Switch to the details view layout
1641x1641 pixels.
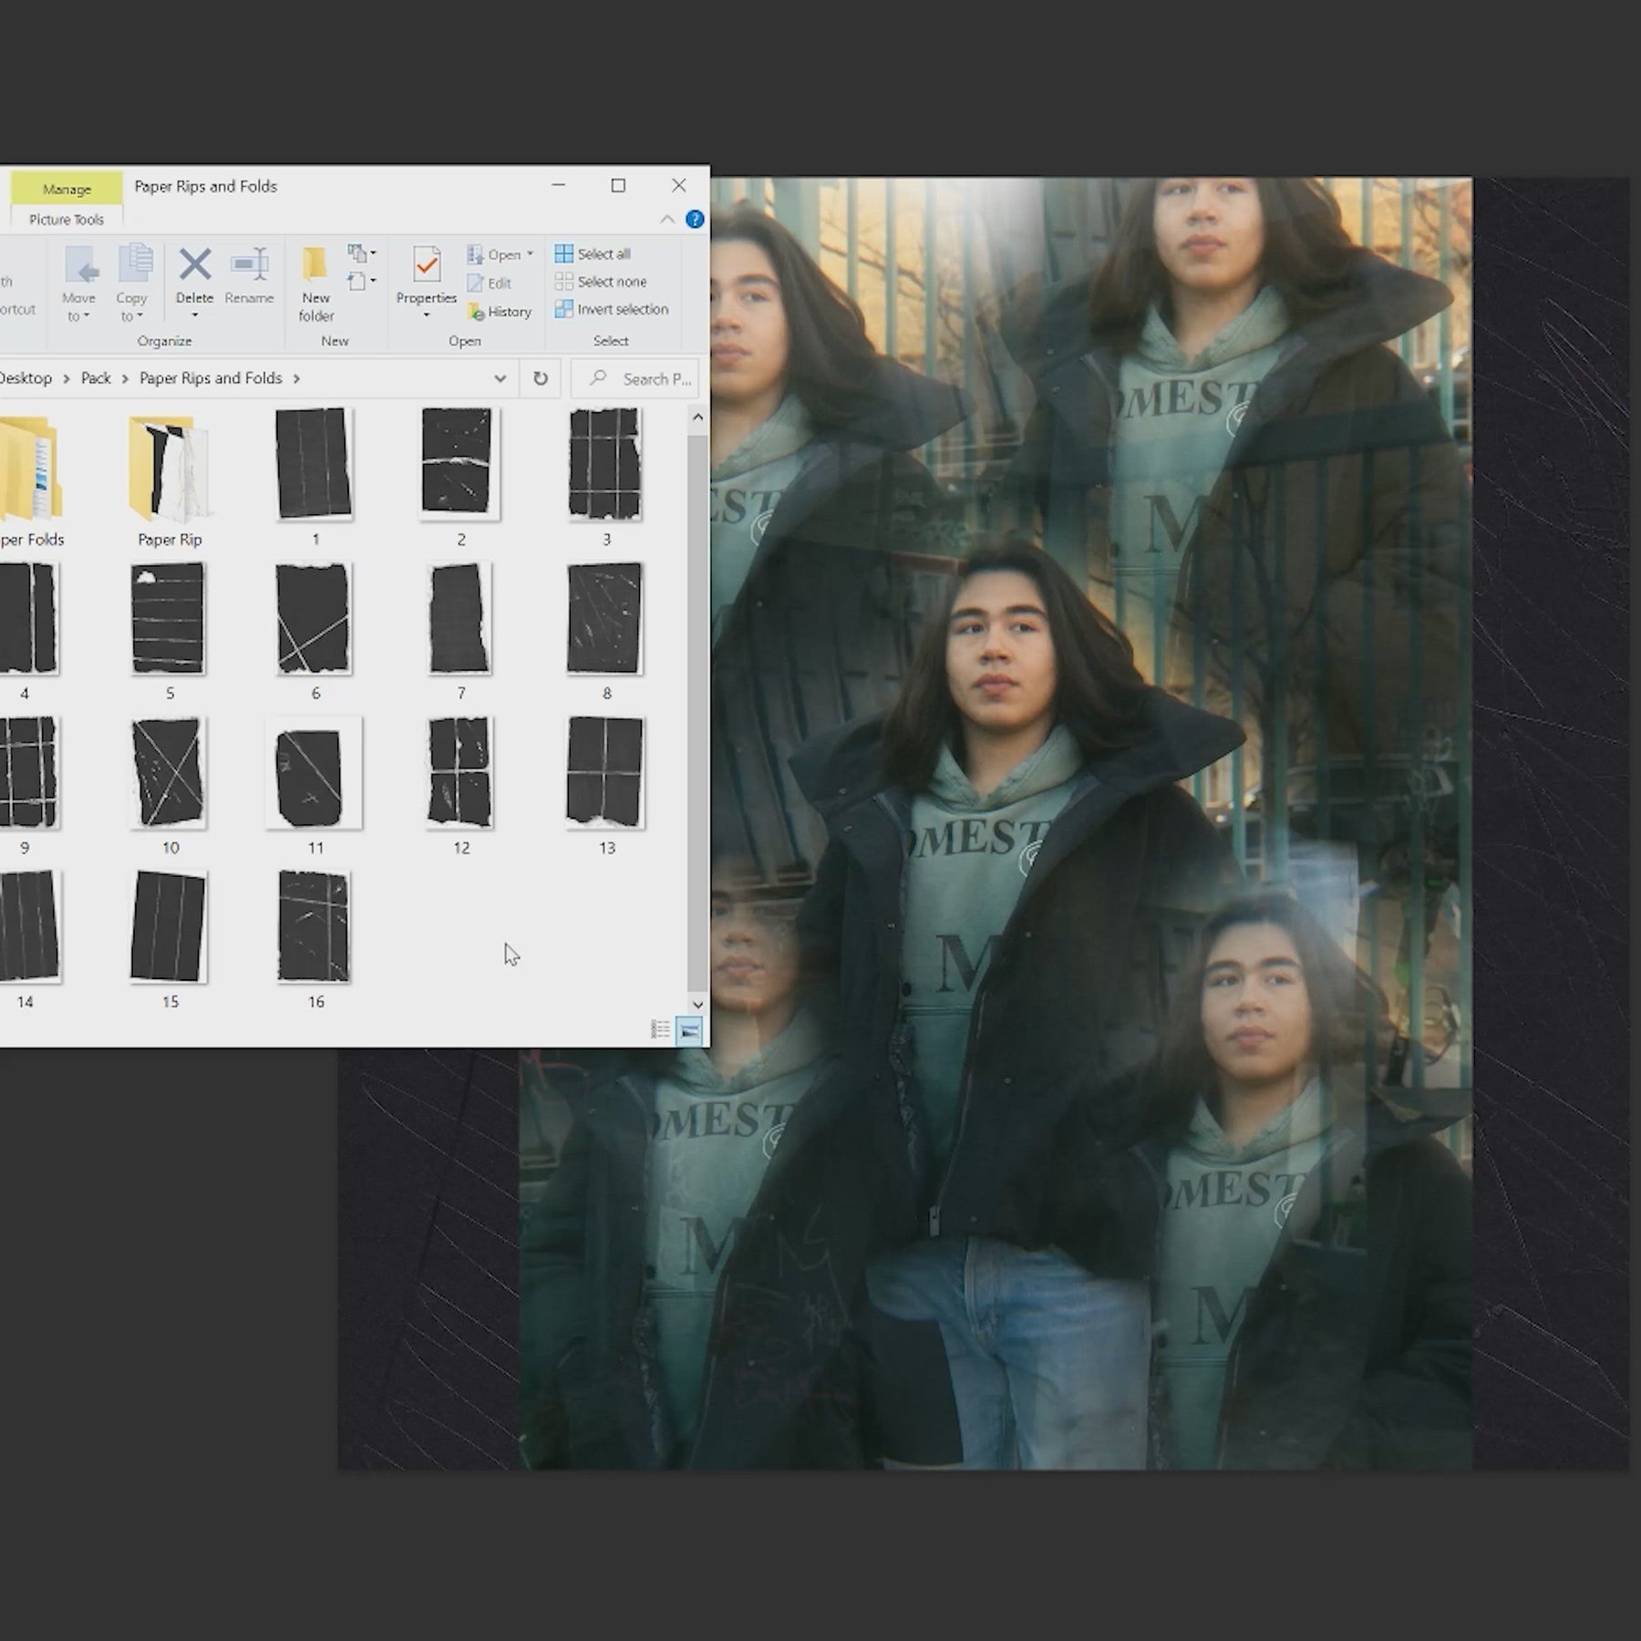click(661, 1030)
